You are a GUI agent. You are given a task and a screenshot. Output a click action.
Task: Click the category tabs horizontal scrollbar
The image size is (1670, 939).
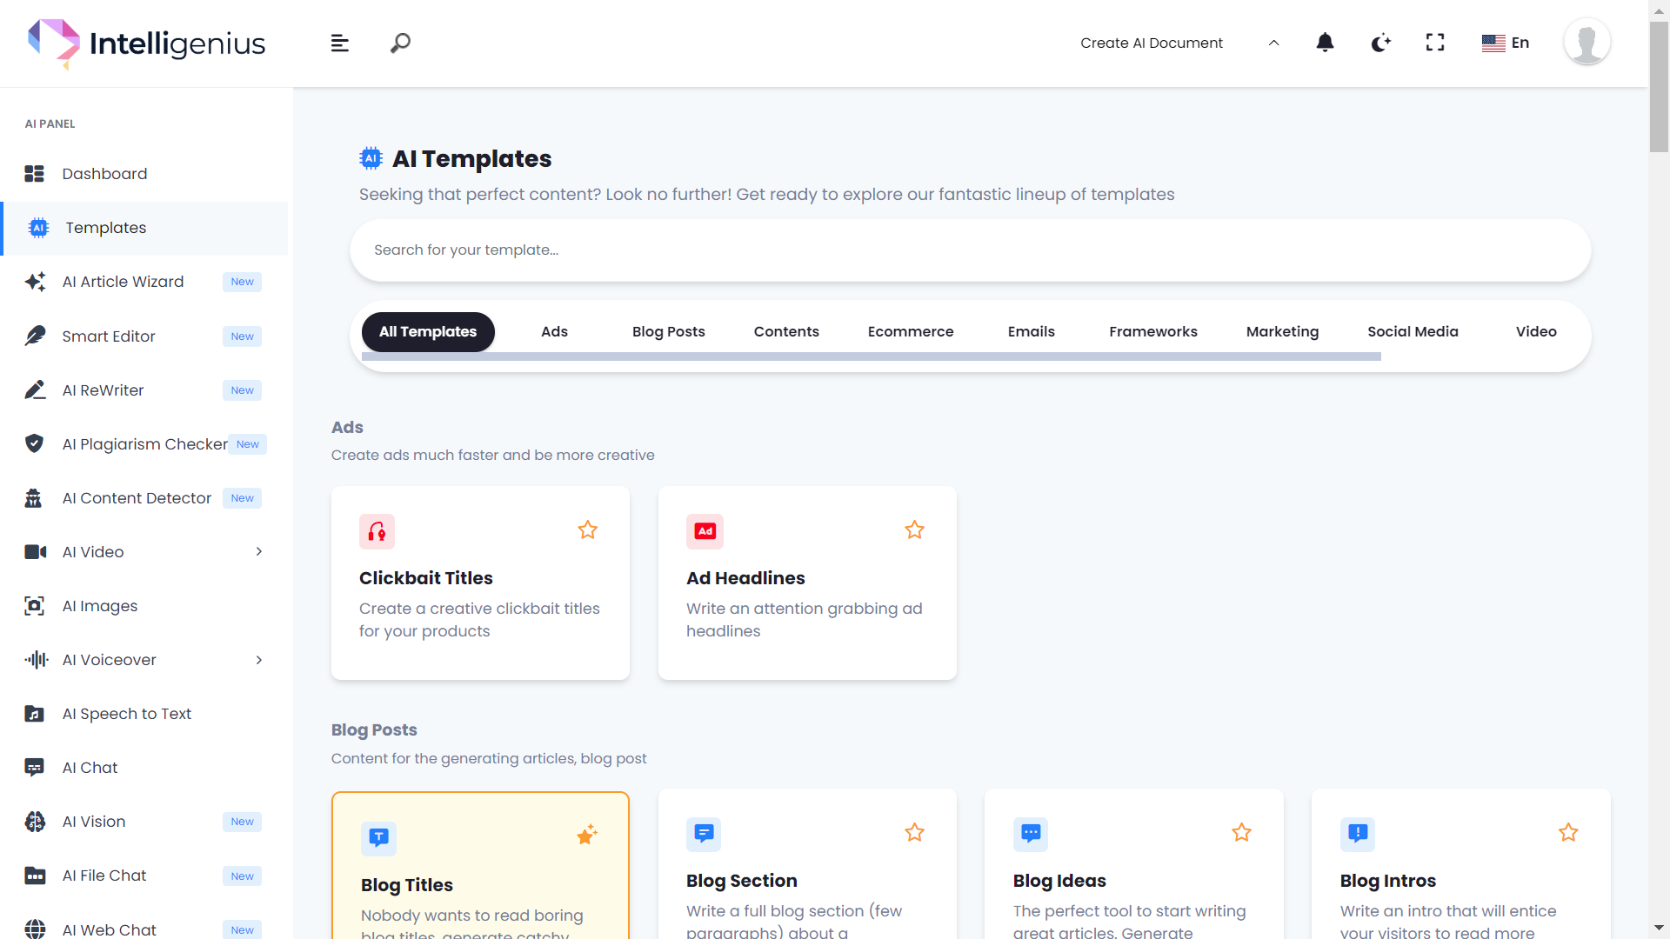point(871,356)
